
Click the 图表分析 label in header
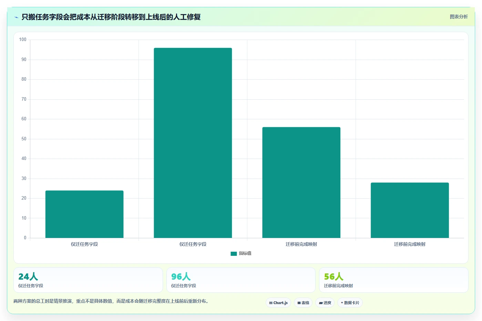tap(459, 17)
